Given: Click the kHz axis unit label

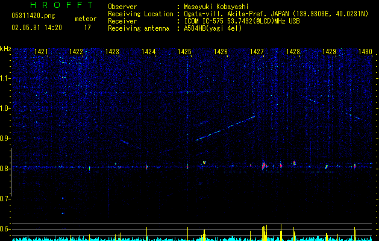Looking at the screenshot, I should click(x=5, y=49).
